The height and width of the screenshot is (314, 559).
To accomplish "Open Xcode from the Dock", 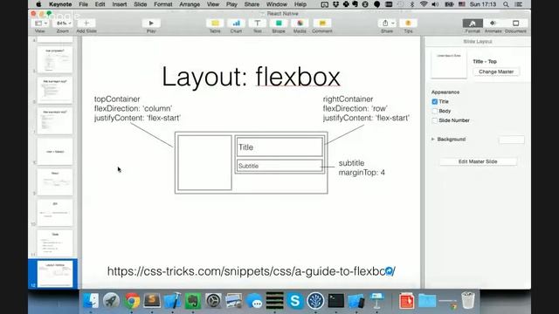I will point(173,301).
